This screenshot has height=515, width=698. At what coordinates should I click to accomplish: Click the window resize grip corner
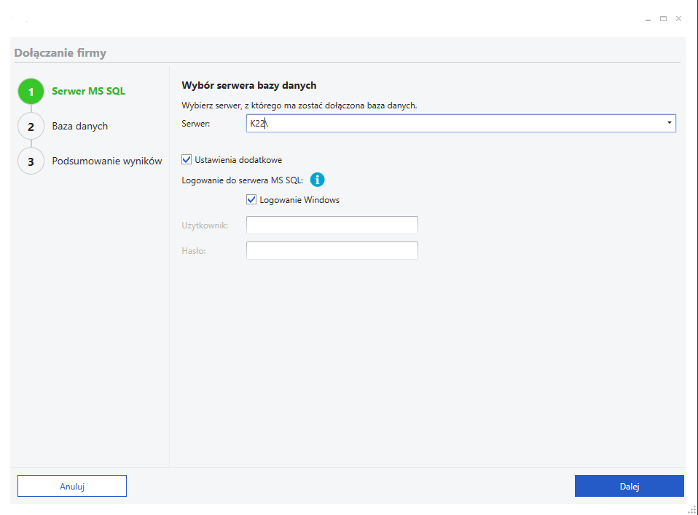point(692,510)
